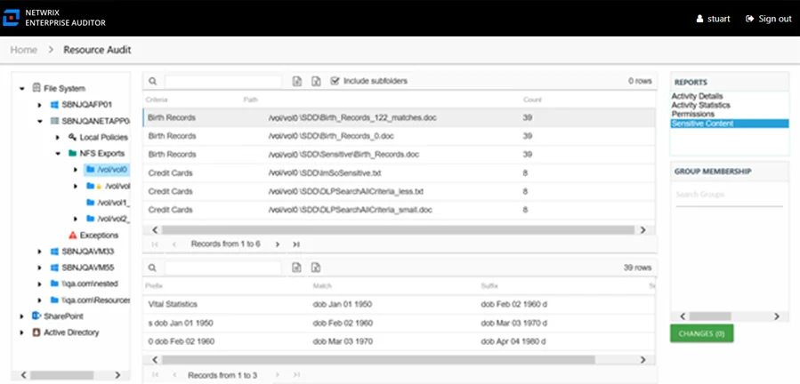Image resolution: width=800 pixels, height=384 pixels.
Task: Select the Birth_Records_0.doc row
Action: (x=399, y=136)
